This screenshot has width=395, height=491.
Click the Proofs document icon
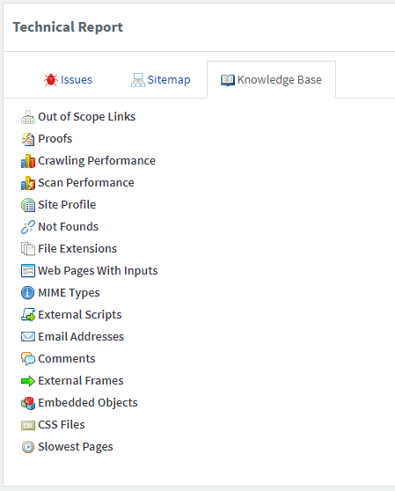coord(28,139)
